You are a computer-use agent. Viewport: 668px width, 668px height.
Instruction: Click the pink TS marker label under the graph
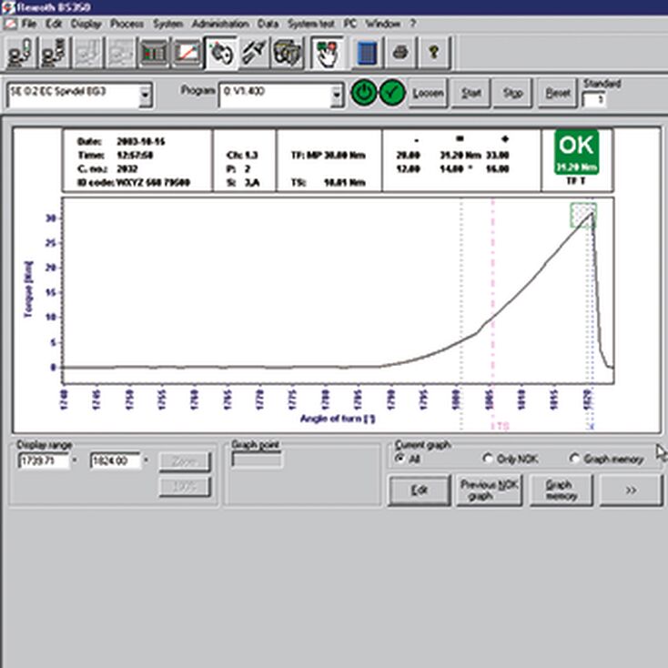pyautogui.click(x=502, y=426)
